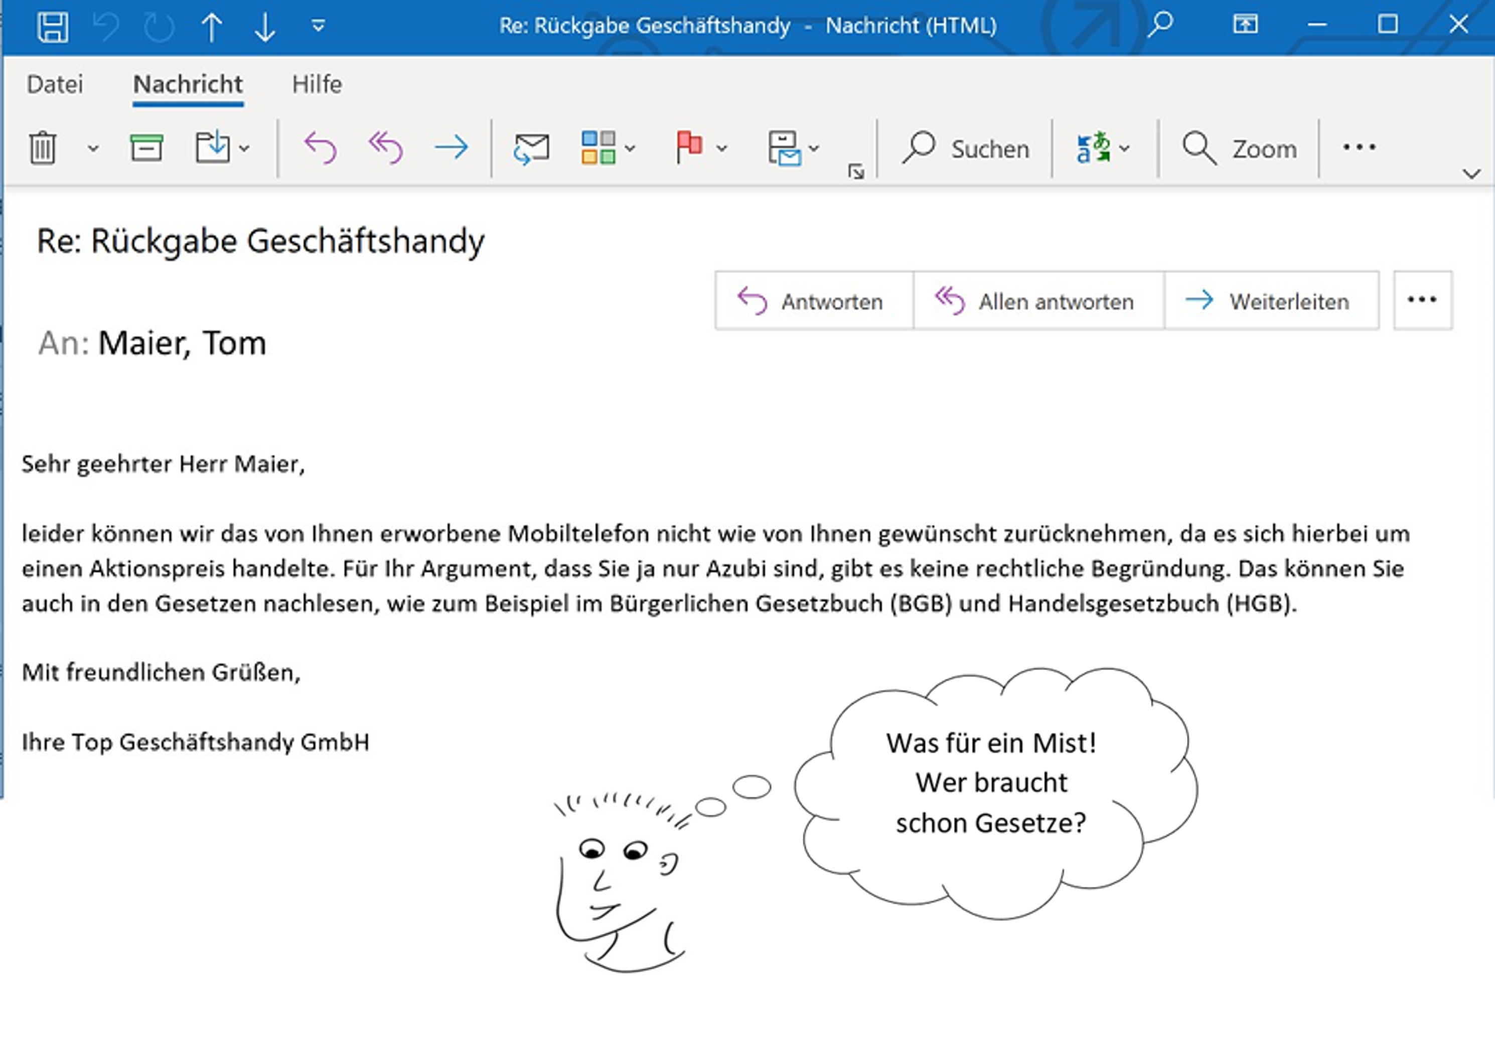
Task: Click the Translate icon in ribbon
Action: pos(1094,148)
